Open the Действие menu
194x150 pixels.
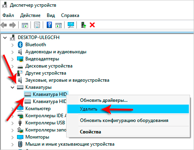click(x=30, y=15)
